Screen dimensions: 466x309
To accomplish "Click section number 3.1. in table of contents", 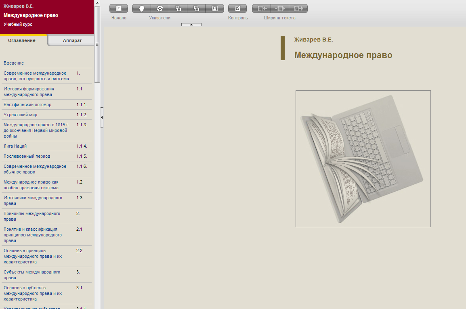I will pos(80,288).
